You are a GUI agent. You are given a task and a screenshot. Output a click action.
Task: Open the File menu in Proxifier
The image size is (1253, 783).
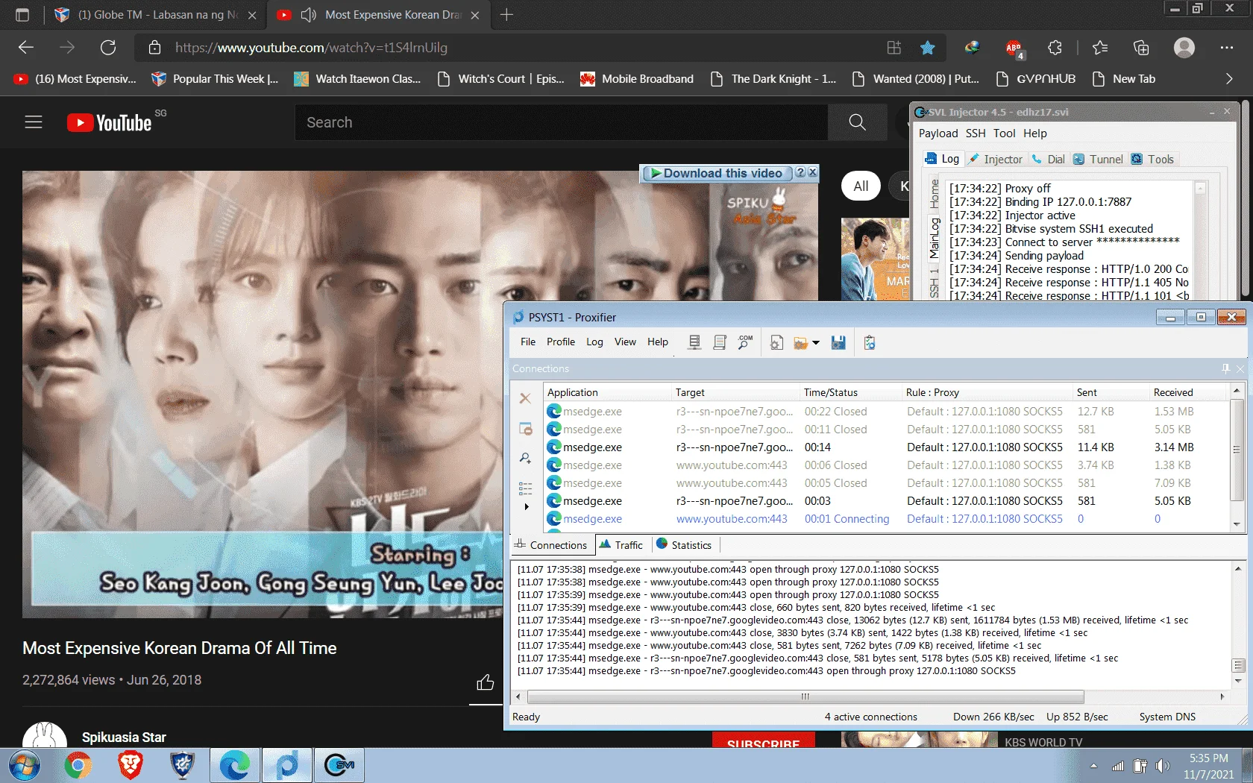click(x=528, y=342)
